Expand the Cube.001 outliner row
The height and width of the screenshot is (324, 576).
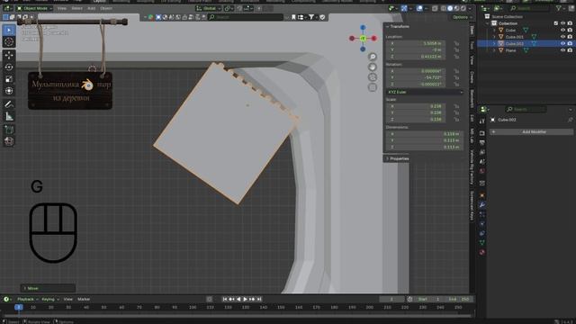pos(494,37)
